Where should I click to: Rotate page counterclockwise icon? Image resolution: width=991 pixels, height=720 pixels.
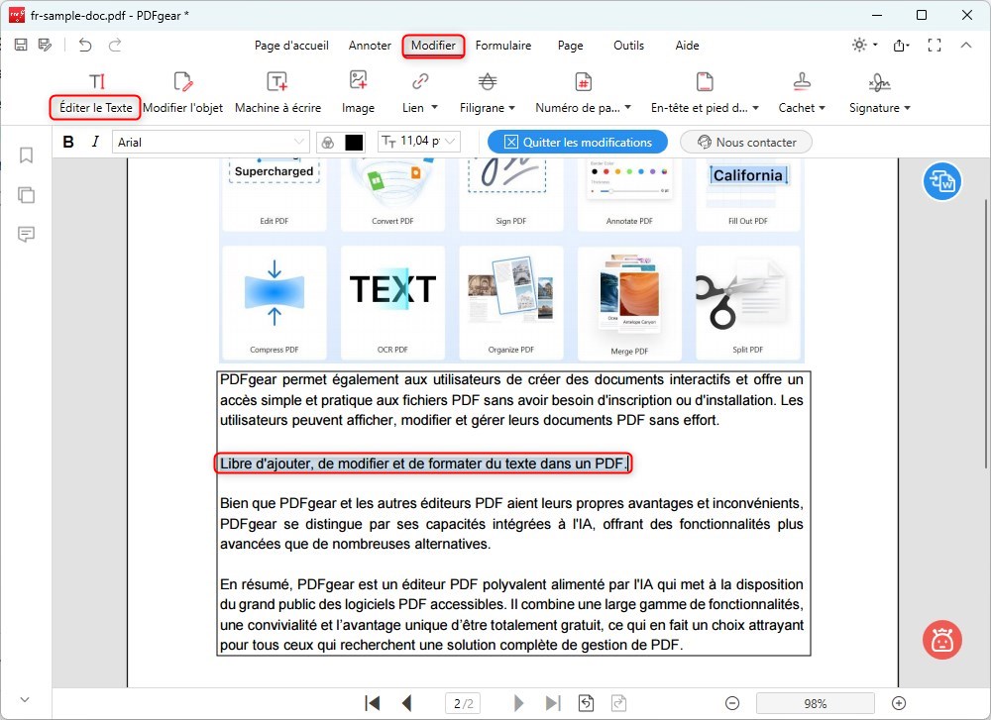(x=586, y=703)
